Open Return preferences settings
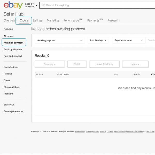The image size is (155, 155). pyautogui.click(x=13, y=111)
